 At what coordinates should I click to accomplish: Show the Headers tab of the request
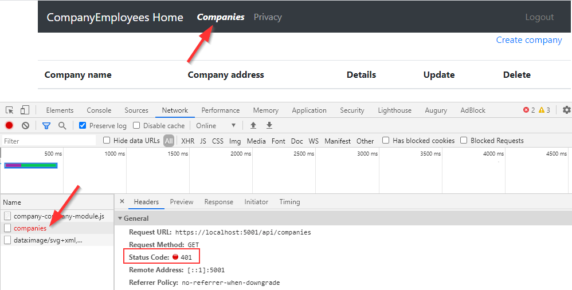(x=146, y=202)
